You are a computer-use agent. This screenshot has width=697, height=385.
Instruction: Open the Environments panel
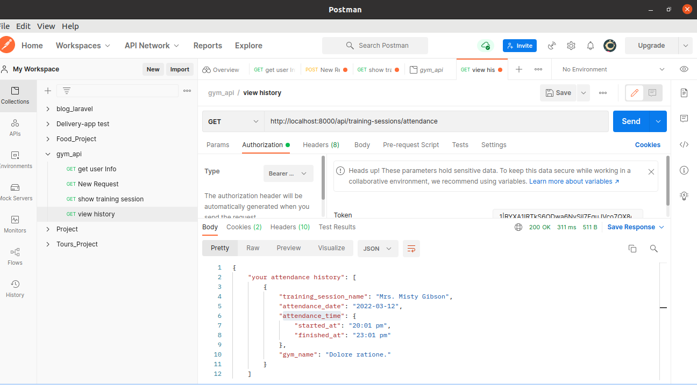pos(15,160)
